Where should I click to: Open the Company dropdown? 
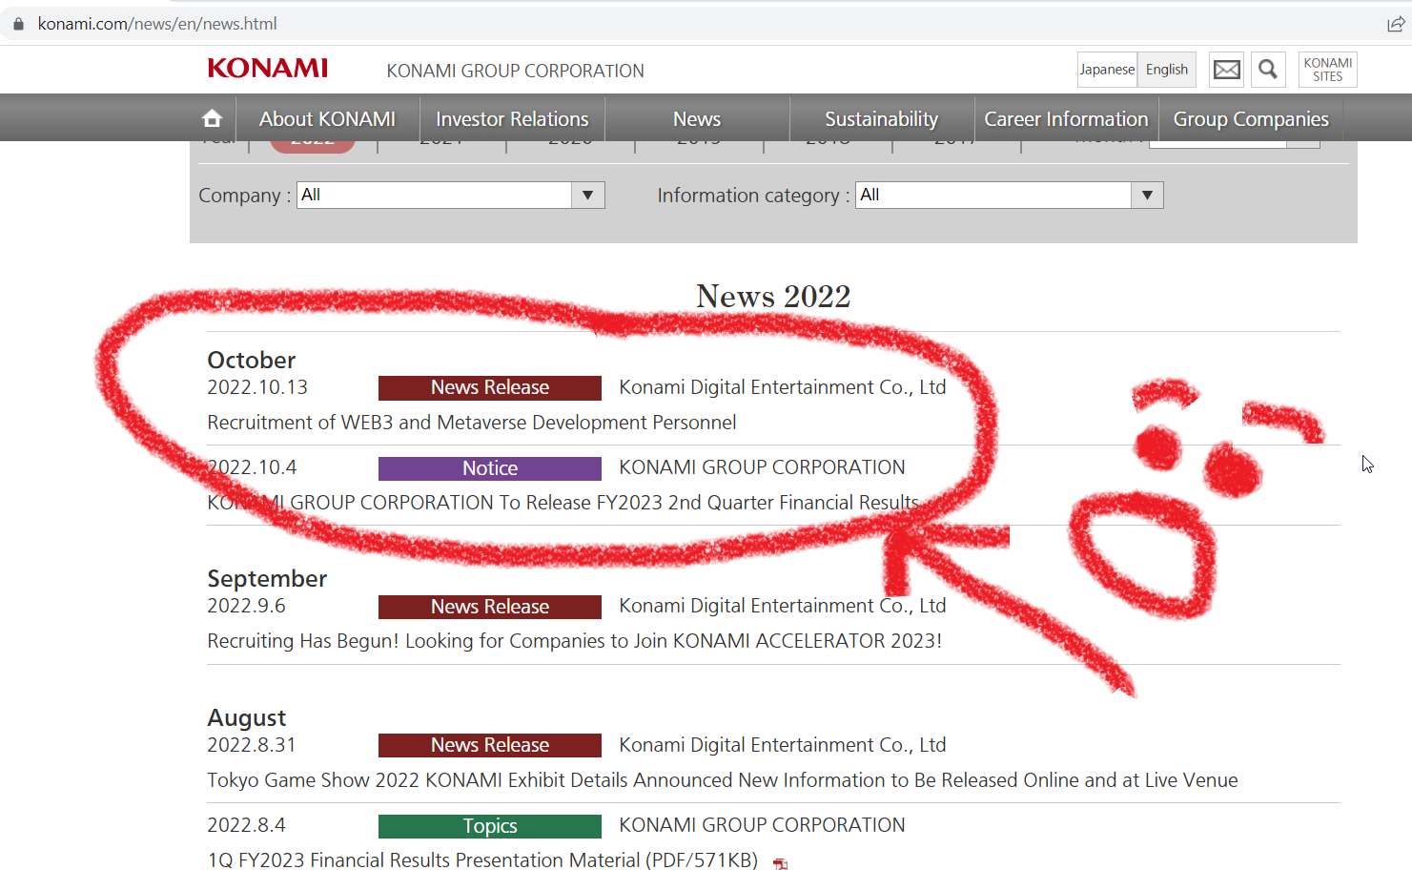[451, 195]
